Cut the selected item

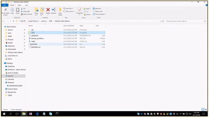click(x=23, y=9)
